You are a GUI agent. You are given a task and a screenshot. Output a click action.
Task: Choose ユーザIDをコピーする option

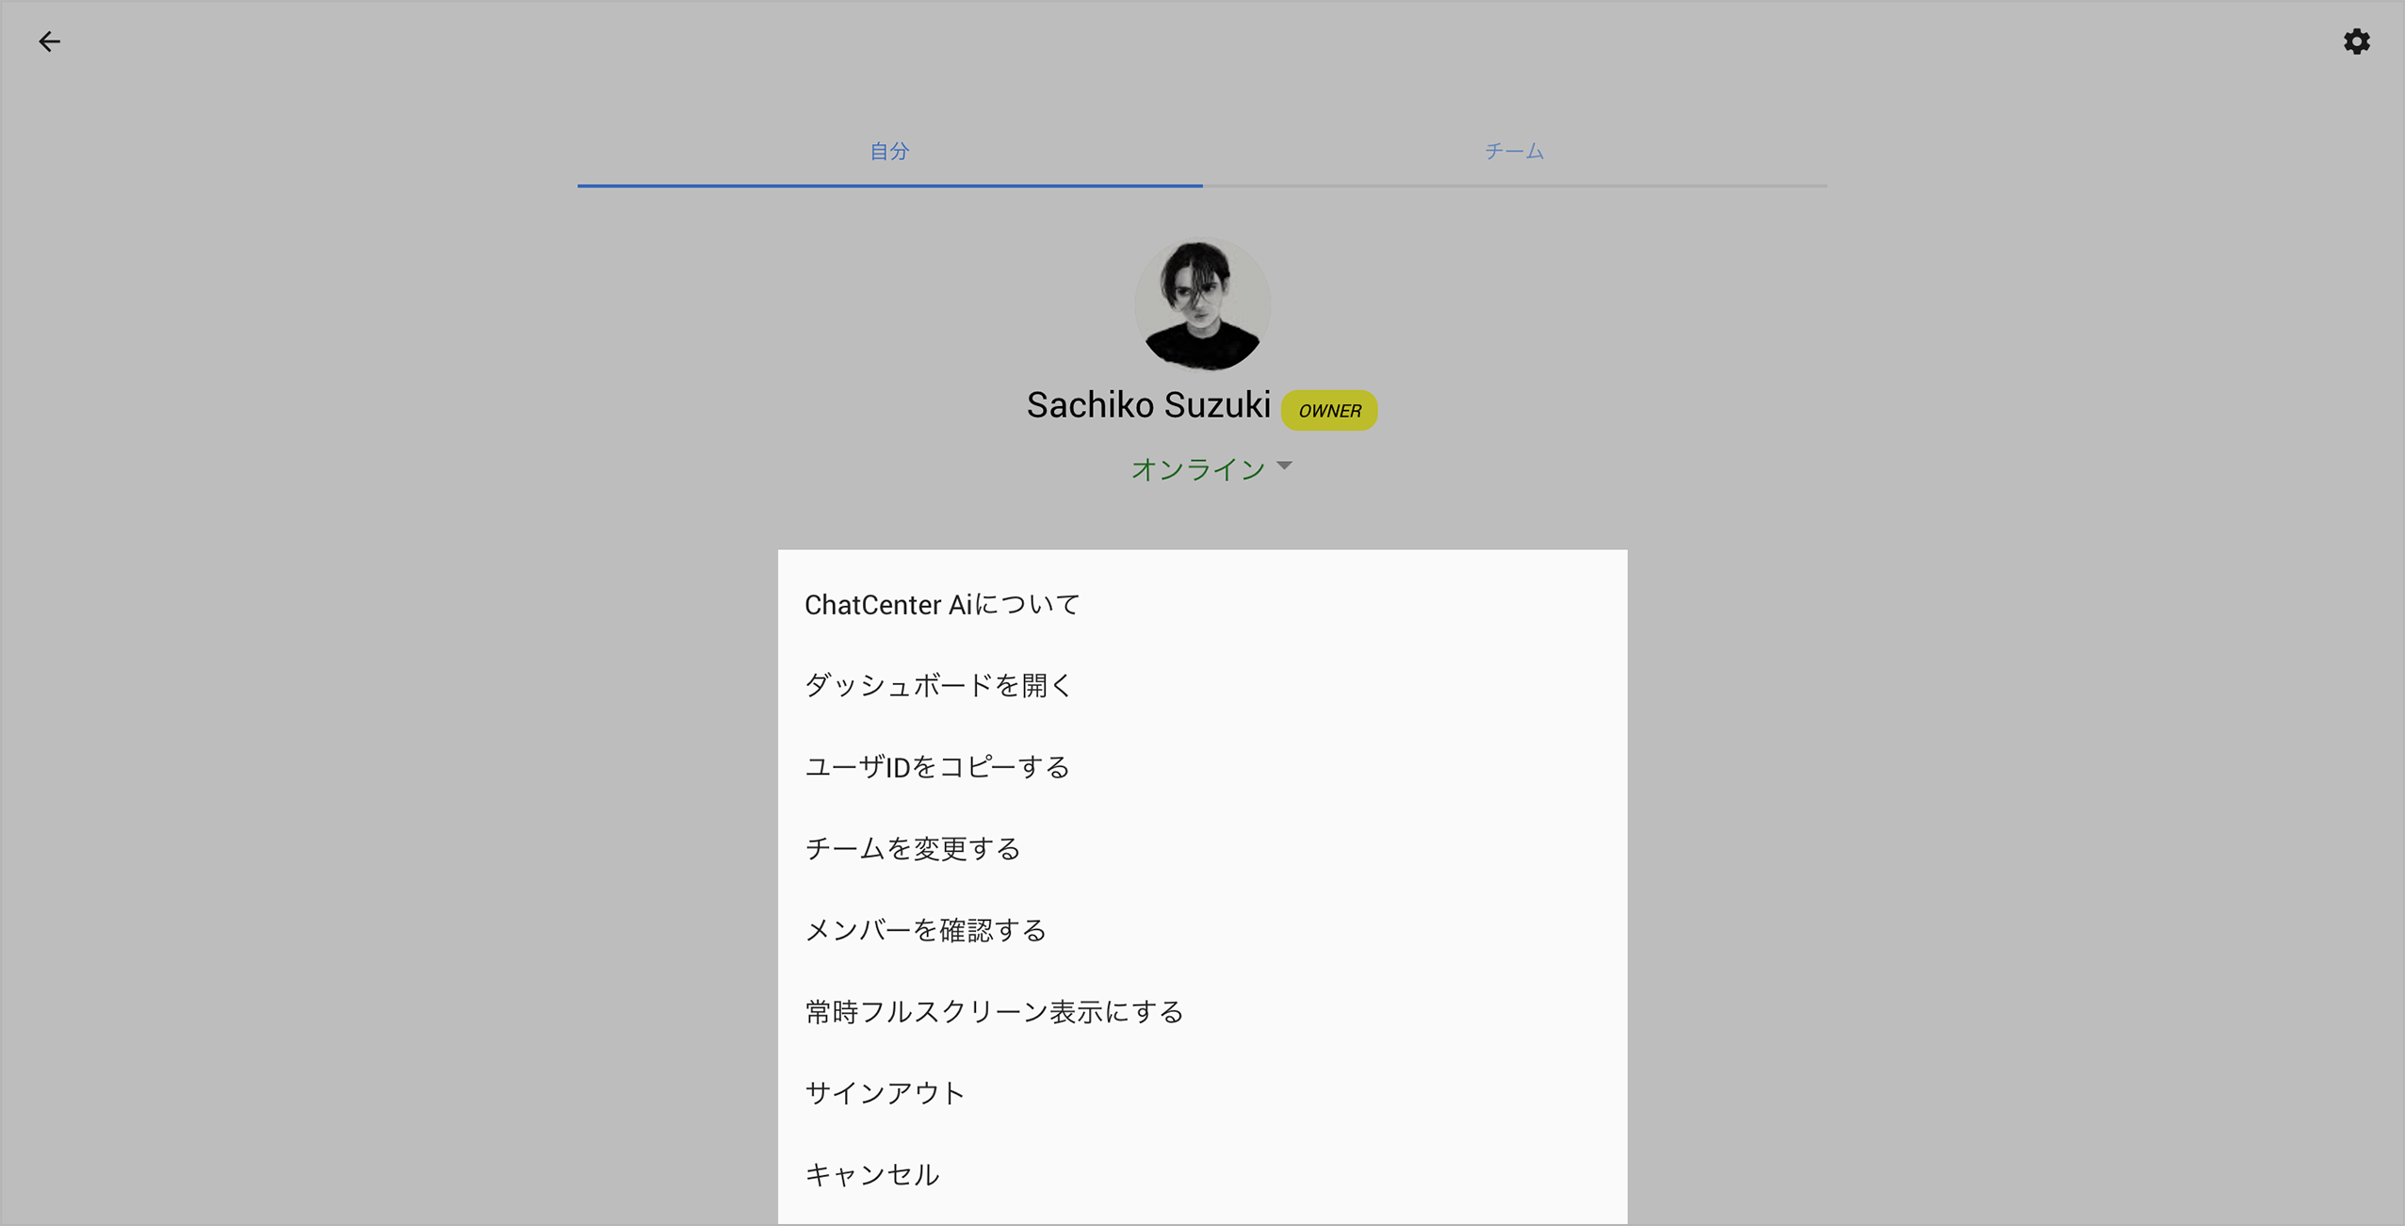(x=937, y=767)
